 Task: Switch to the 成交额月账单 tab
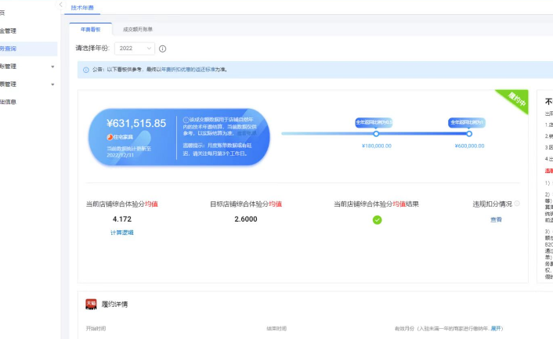click(138, 29)
